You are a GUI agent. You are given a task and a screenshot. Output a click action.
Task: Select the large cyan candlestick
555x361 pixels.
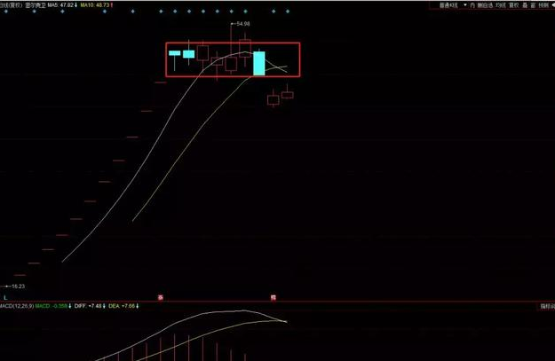click(x=259, y=63)
